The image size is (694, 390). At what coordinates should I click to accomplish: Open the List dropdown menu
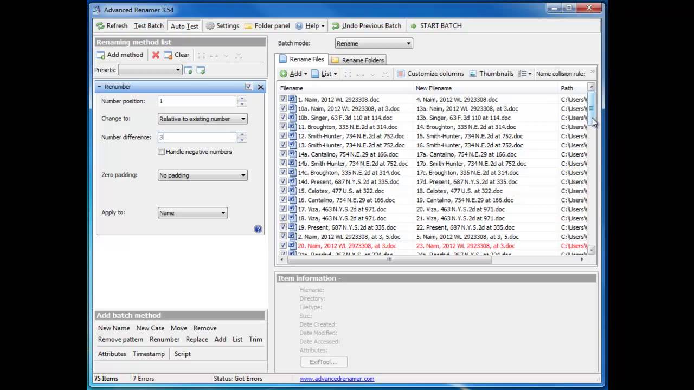324,74
